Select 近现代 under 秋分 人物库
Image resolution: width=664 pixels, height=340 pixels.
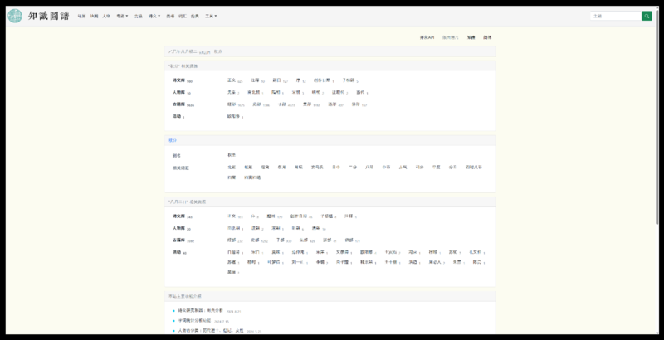pos(338,92)
